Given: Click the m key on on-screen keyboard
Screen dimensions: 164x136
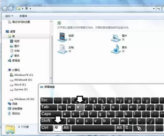Looking at the screenshot, I should 124,121.
